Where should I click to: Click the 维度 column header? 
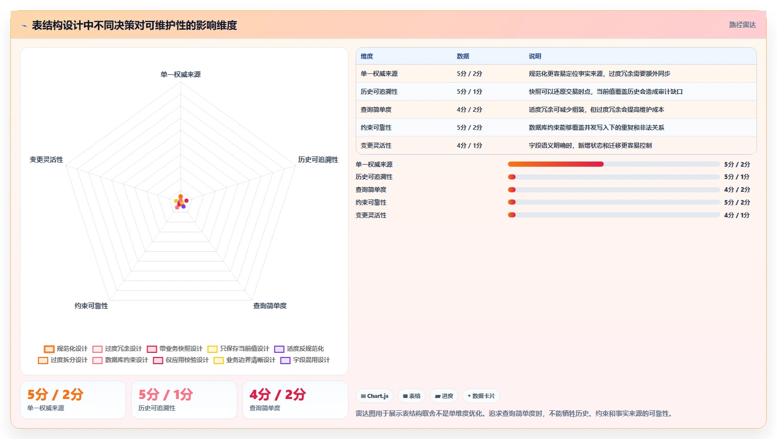[x=367, y=56]
